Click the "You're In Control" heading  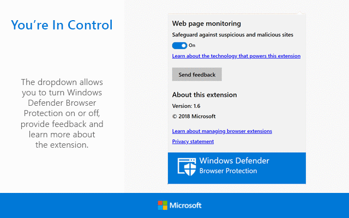(x=62, y=25)
